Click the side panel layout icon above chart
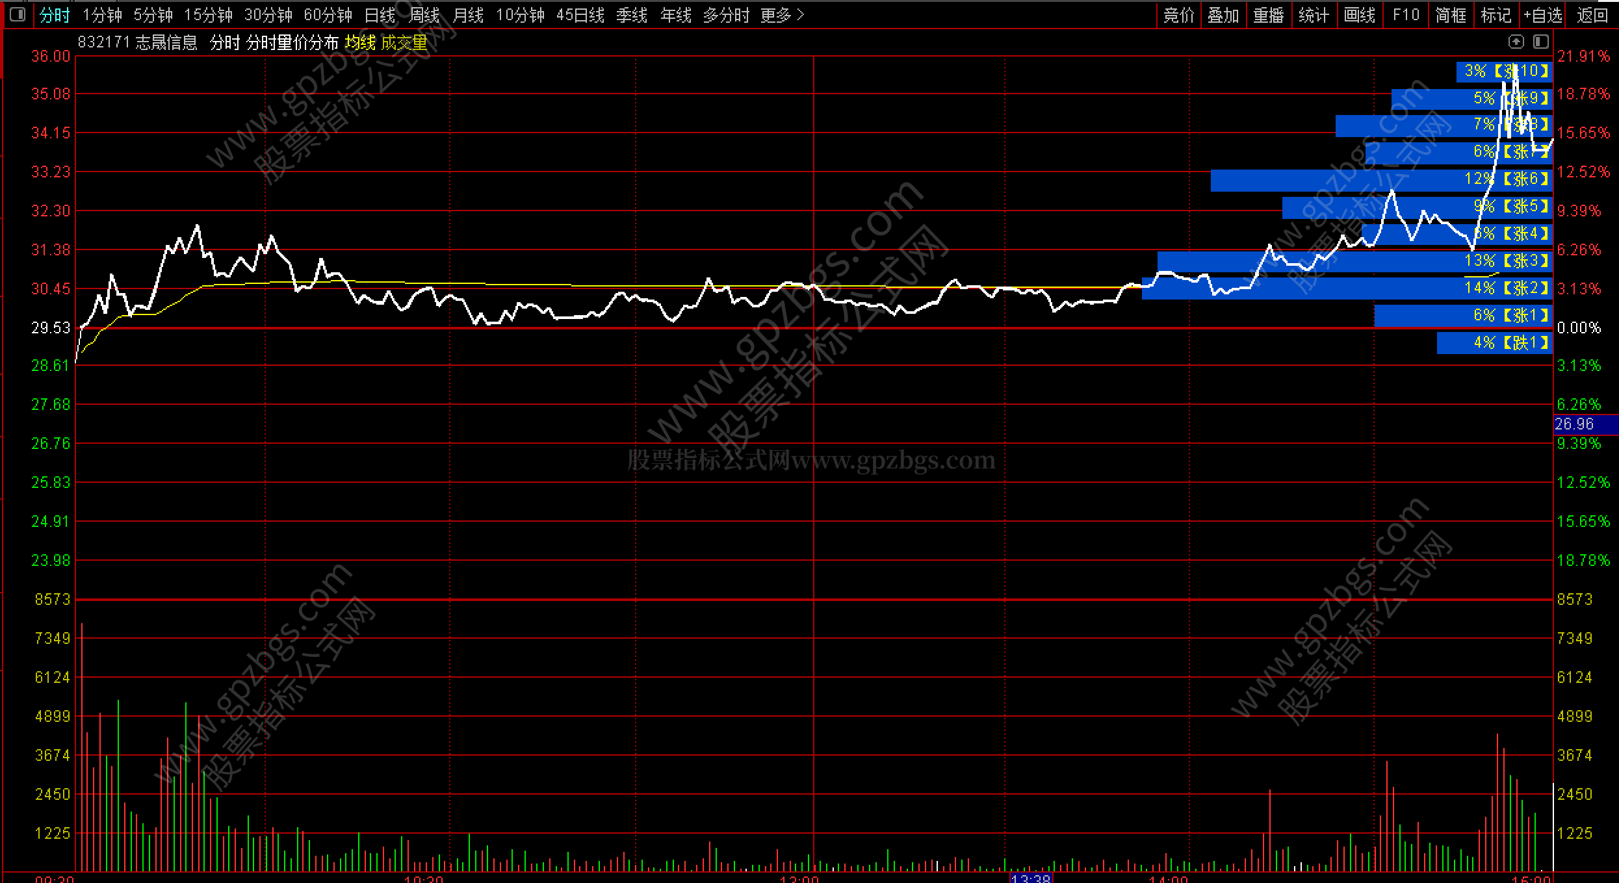 point(1540,42)
